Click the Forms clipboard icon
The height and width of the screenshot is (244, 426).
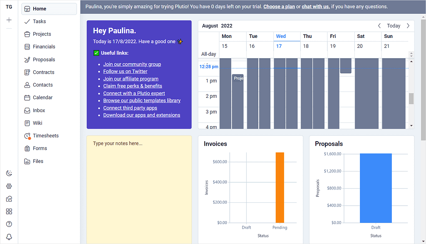click(27, 149)
